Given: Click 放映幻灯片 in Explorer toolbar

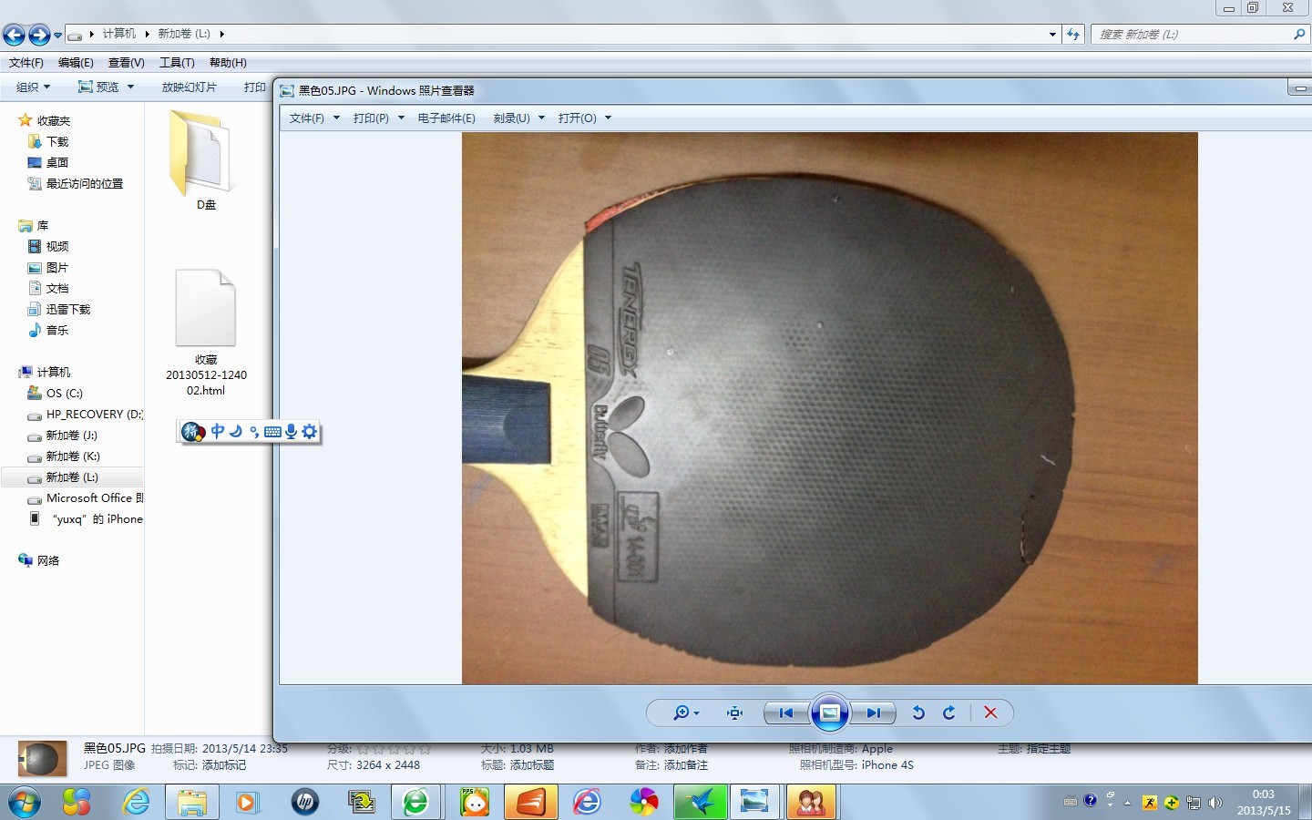Looking at the screenshot, I should 190,87.
